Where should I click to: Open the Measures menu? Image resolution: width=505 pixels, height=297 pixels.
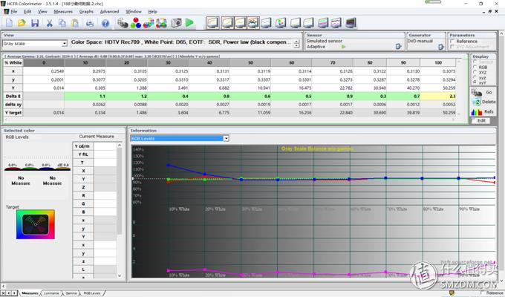coord(63,12)
